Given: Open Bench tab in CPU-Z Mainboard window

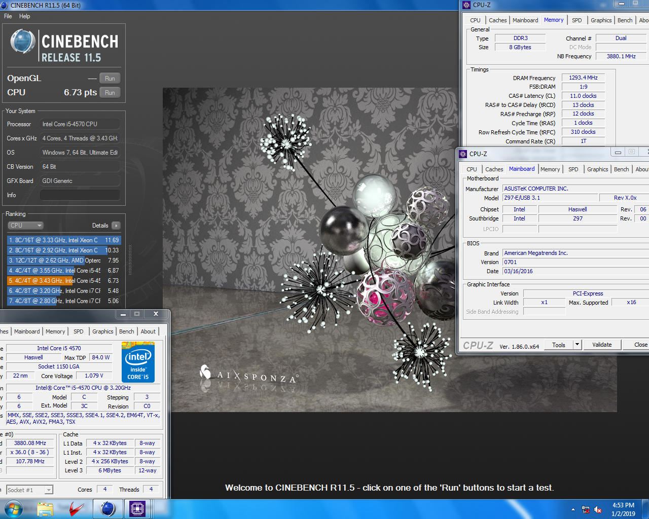Looking at the screenshot, I should click(x=621, y=169).
